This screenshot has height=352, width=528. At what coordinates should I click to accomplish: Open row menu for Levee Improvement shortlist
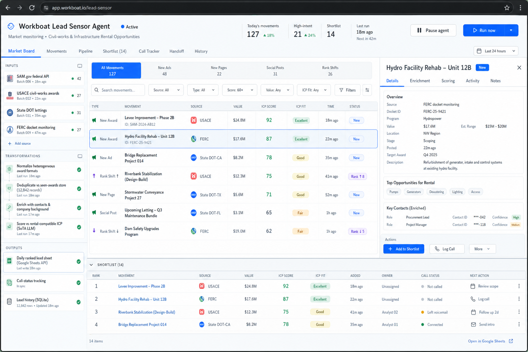519,286
